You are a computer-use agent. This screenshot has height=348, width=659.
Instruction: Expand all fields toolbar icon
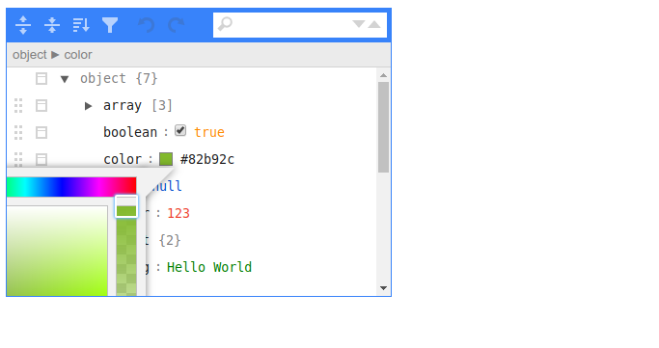[x=23, y=25]
